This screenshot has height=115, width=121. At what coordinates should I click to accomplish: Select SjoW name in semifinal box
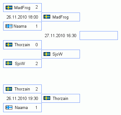[x=57, y=54]
